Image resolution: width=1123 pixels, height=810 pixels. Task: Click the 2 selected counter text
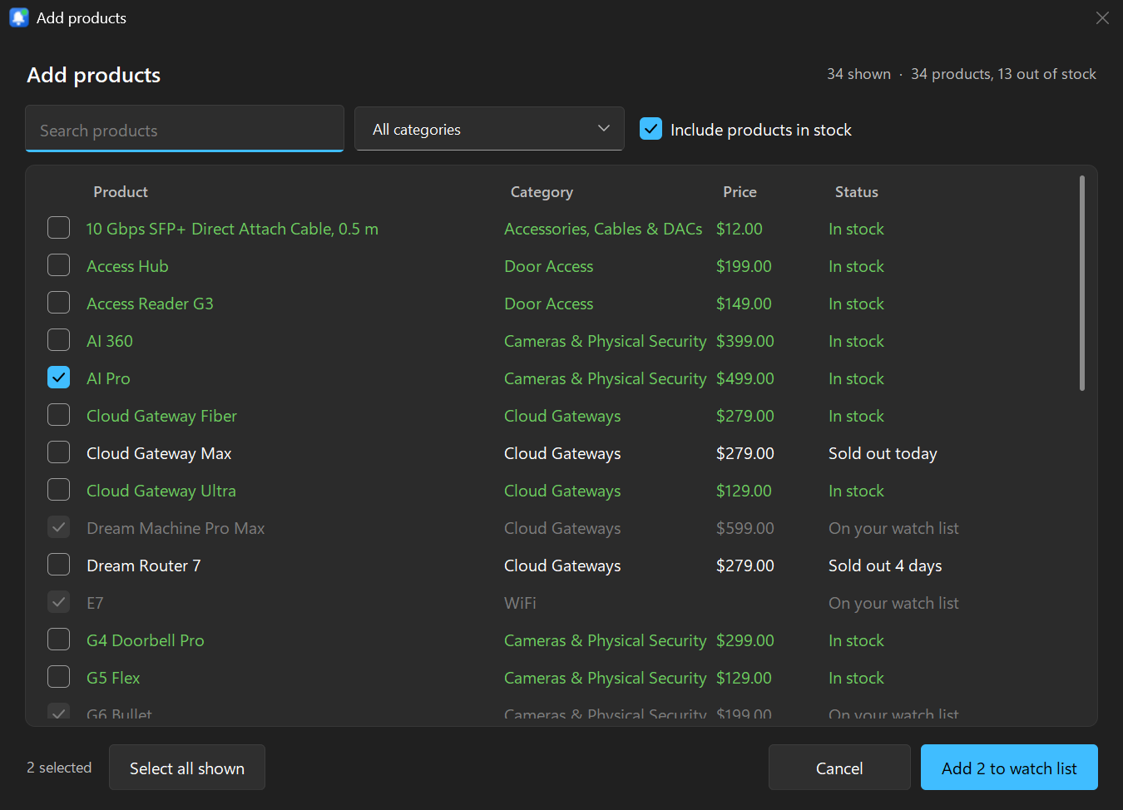point(59,768)
